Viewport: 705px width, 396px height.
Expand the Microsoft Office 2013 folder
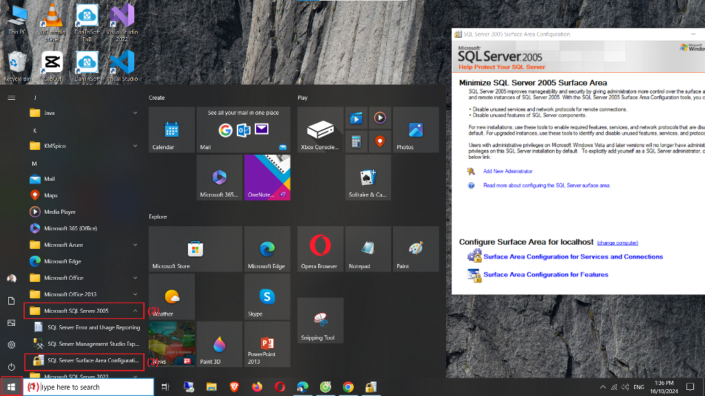pos(83,294)
